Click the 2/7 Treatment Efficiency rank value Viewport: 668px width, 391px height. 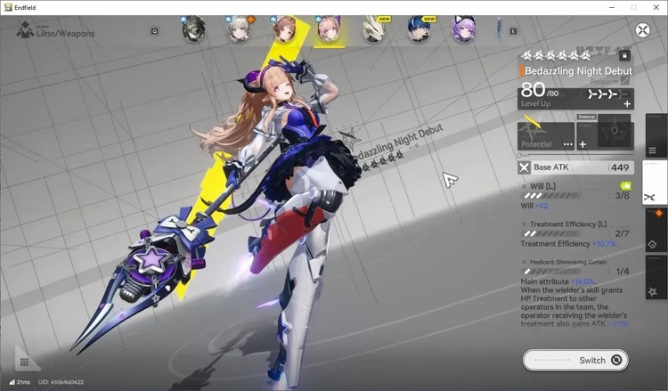tap(622, 233)
